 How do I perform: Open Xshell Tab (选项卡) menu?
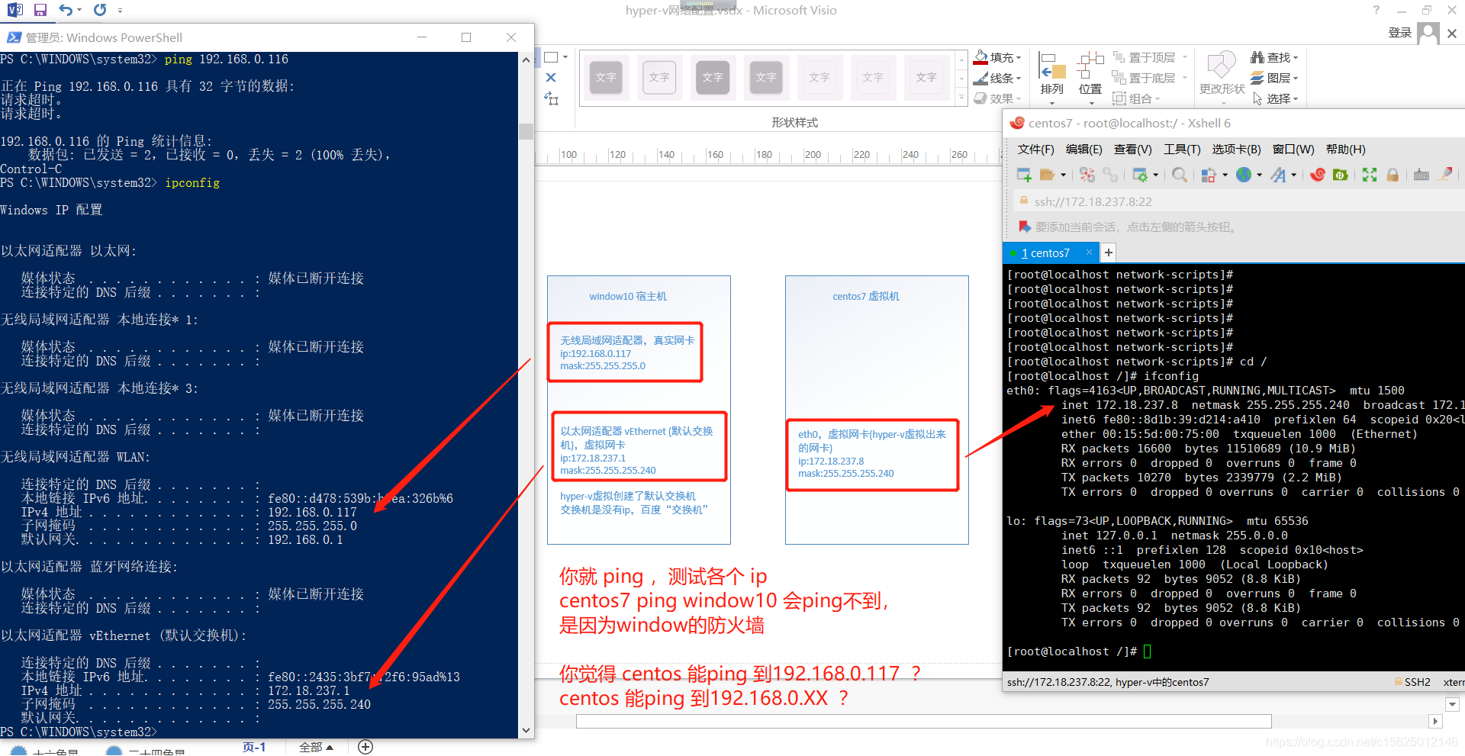(x=1236, y=150)
